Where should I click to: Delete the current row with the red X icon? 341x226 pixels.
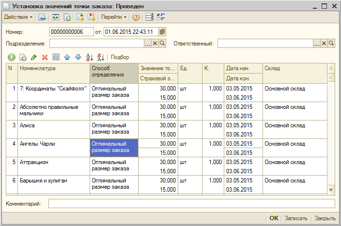45,57
